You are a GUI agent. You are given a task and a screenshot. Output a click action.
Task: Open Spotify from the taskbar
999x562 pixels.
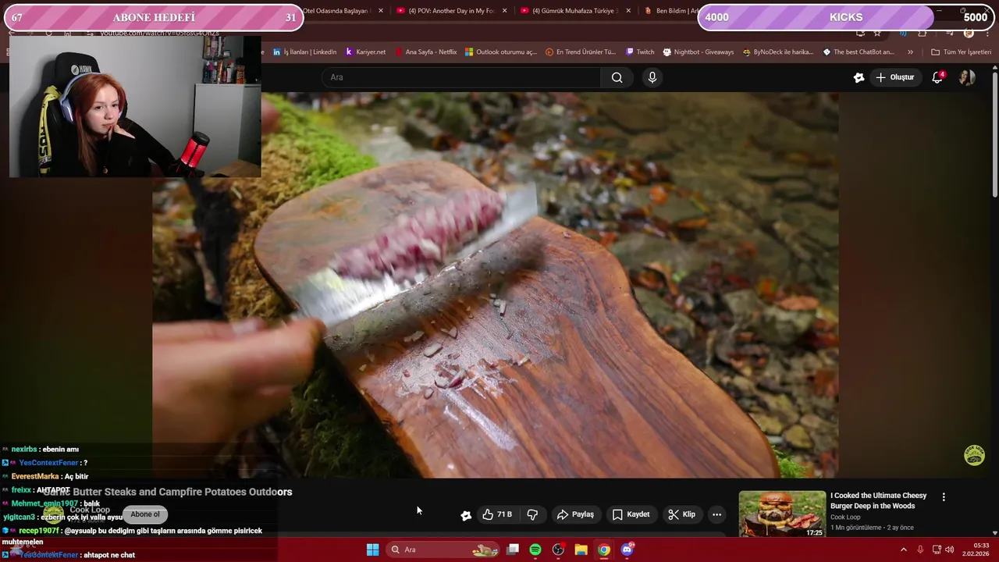pos(535,550)
